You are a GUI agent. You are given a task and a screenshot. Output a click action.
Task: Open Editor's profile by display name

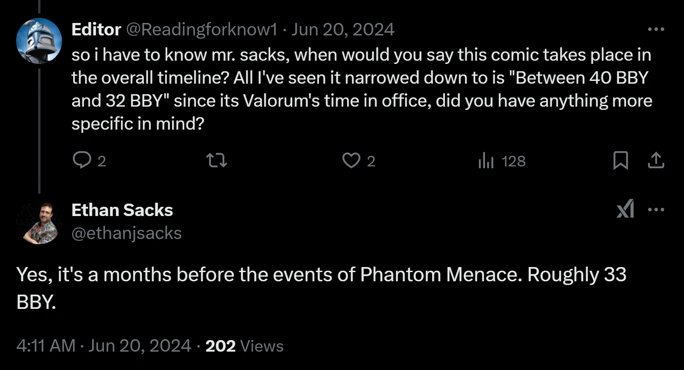pos(96,30)
